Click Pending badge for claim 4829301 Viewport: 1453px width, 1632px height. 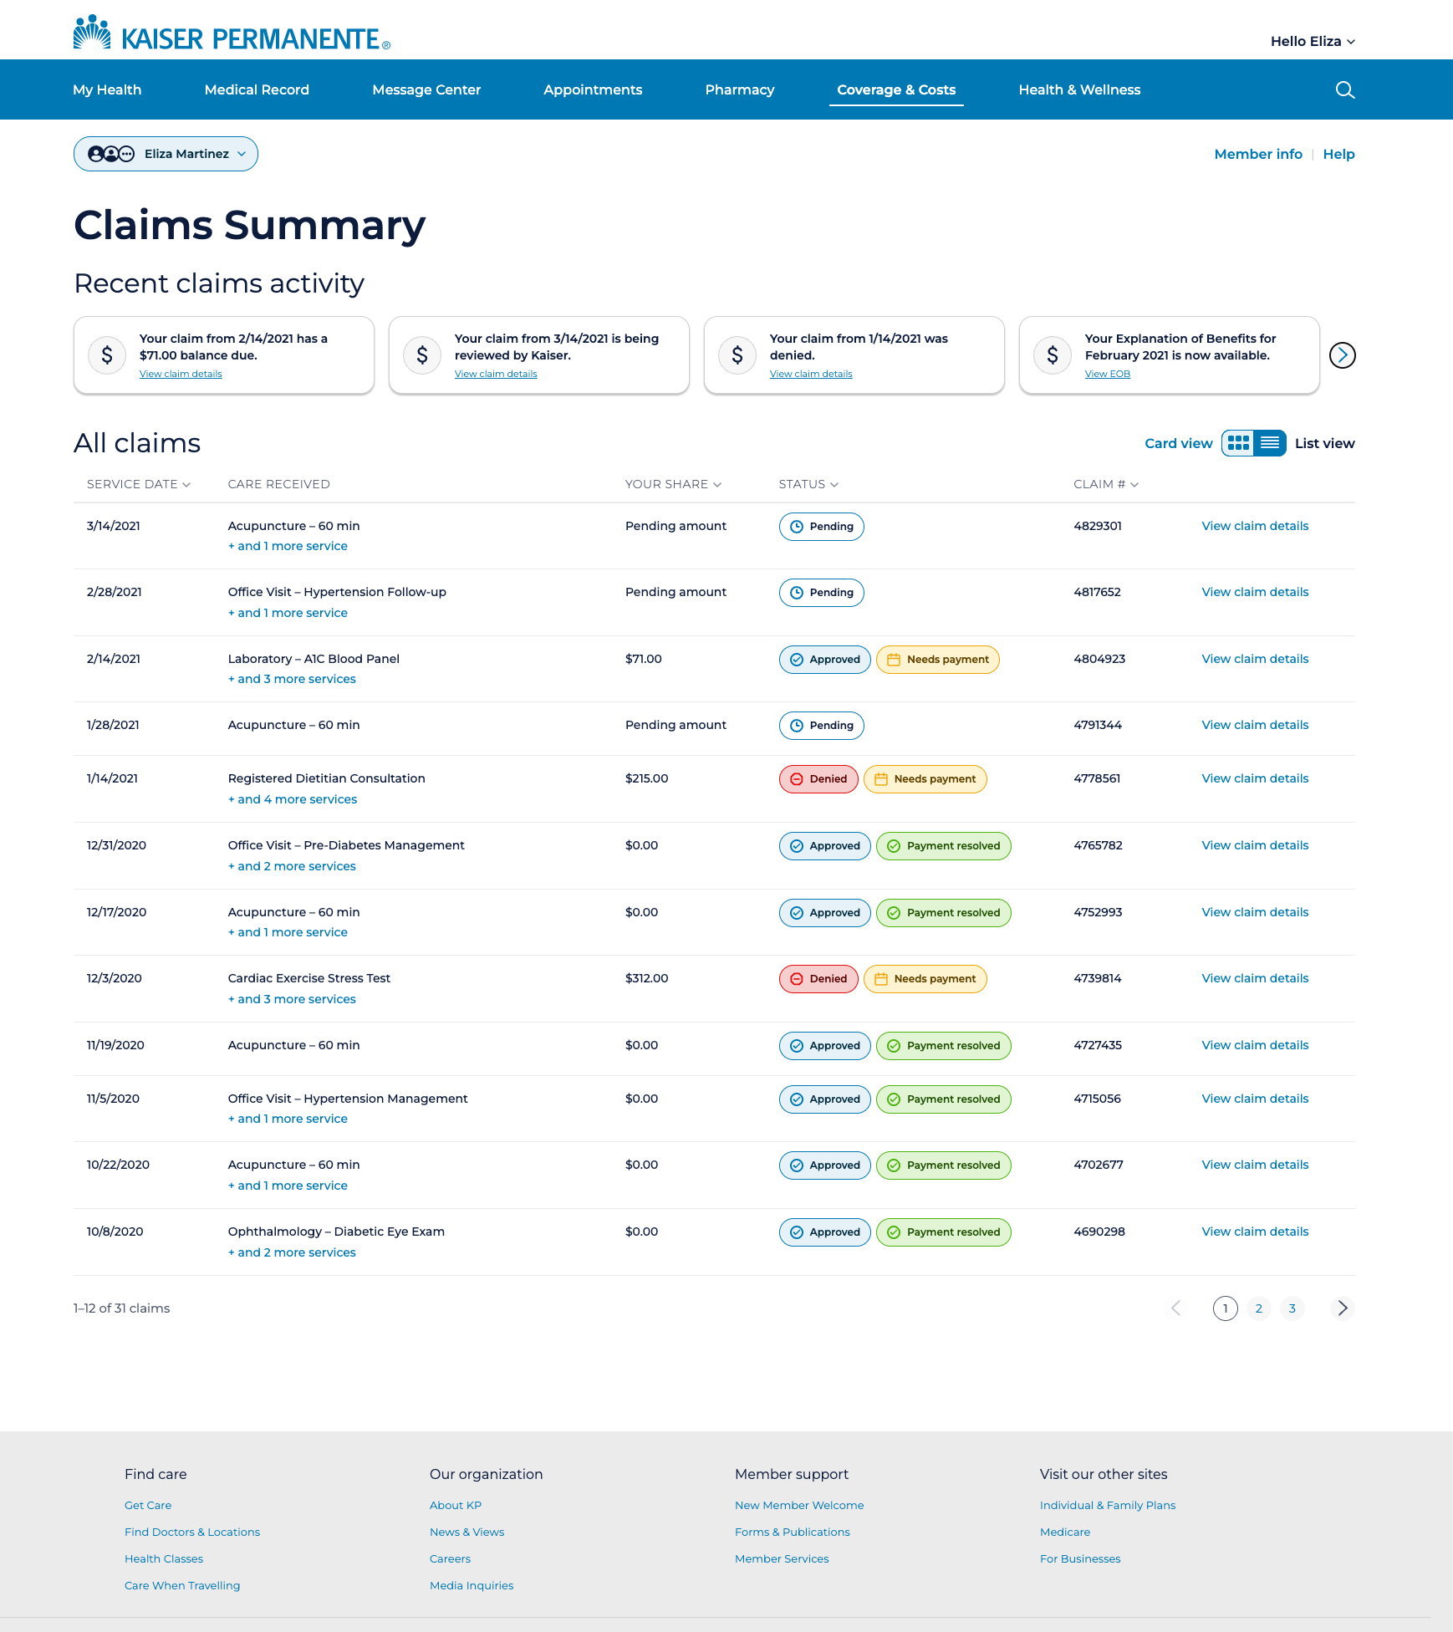pyautogui.click(x=821, y=527)
